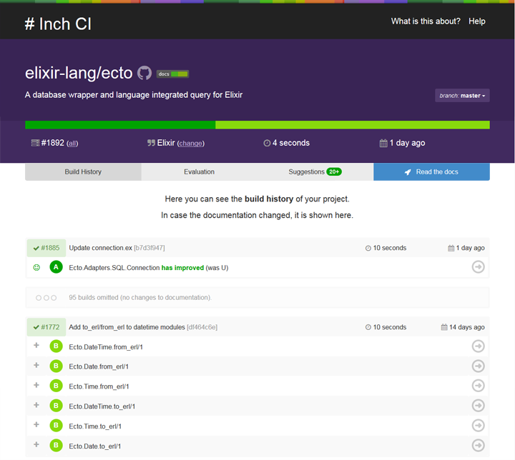This screenshot has width=515, height=460.
Task: Click dark green segment of grade bar
Action: [120, 125]
